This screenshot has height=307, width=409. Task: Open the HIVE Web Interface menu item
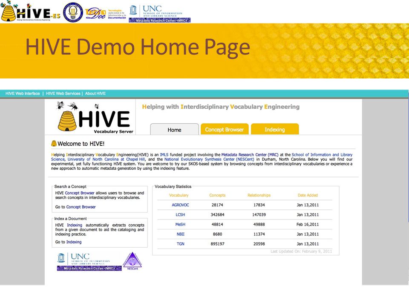[23, 93]
